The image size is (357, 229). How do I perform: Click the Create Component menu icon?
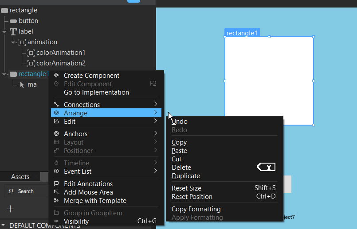point(56,76)
